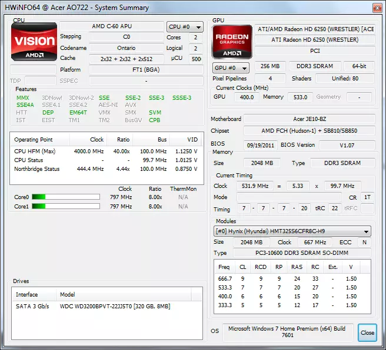
Task: Click the VID column header
Action: click(185, 140)
